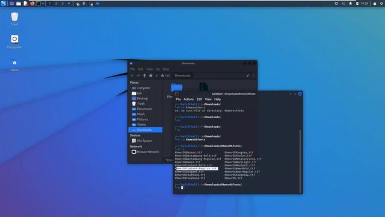Image resolution: width=385 pixels, height=217 pixels.
Task: Open Edit menu in terminal window
Action: (199, 99)
